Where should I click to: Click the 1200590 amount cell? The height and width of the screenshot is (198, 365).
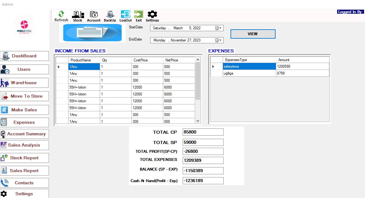pos(303,66)
